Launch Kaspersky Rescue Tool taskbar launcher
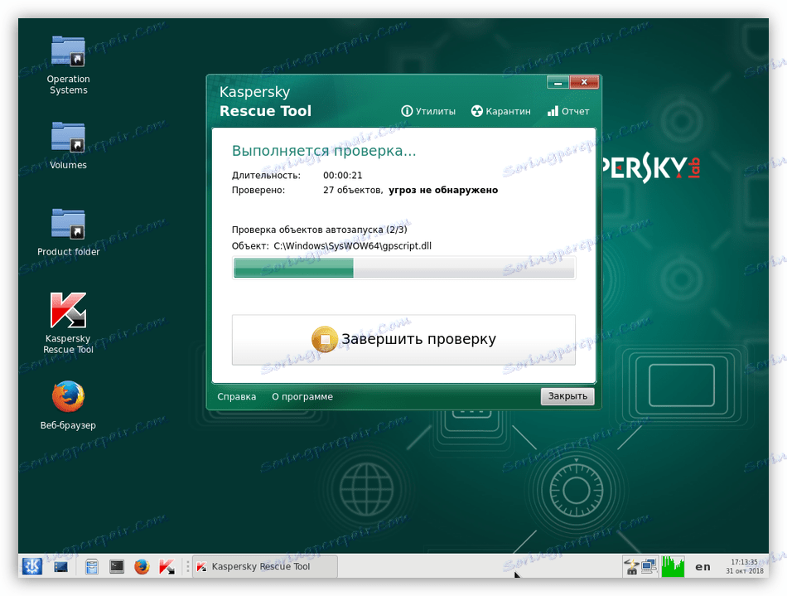The width and height of the screenshot is (787, 596). 167,567
